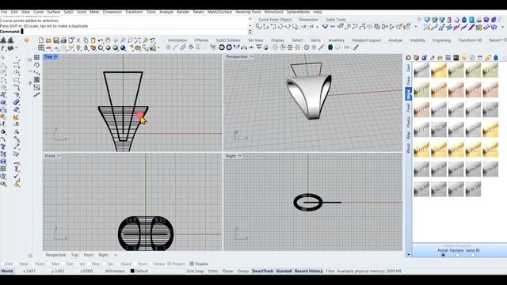Select the Polish finish radio button
The width and height of the screenshot is (507, 285).
click(443, 255)
